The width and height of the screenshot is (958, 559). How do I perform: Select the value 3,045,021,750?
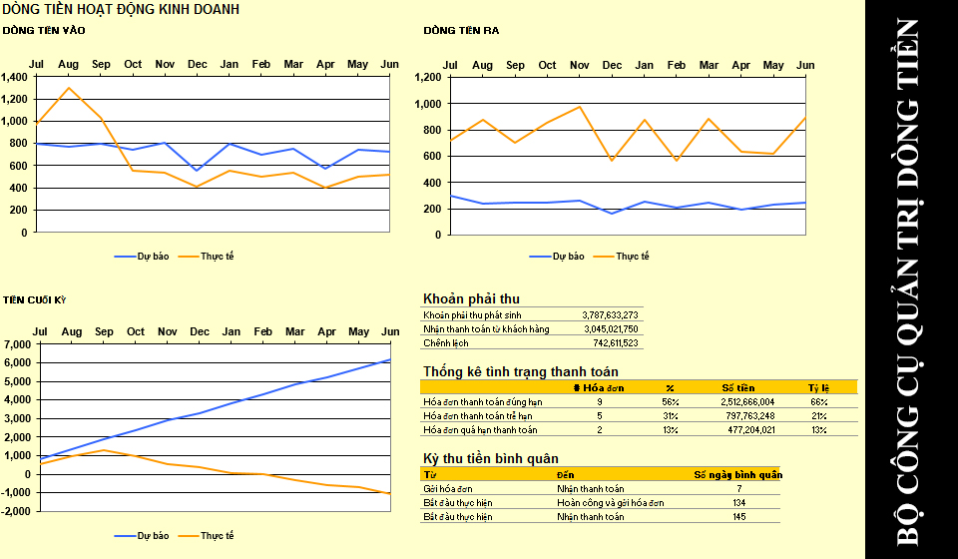click(611, 329)
